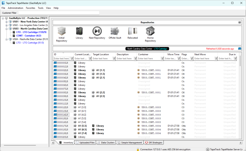This screenshot has width=246, height=151.
Task: Choose the Next Repository icon
Action: coord(97,31)
